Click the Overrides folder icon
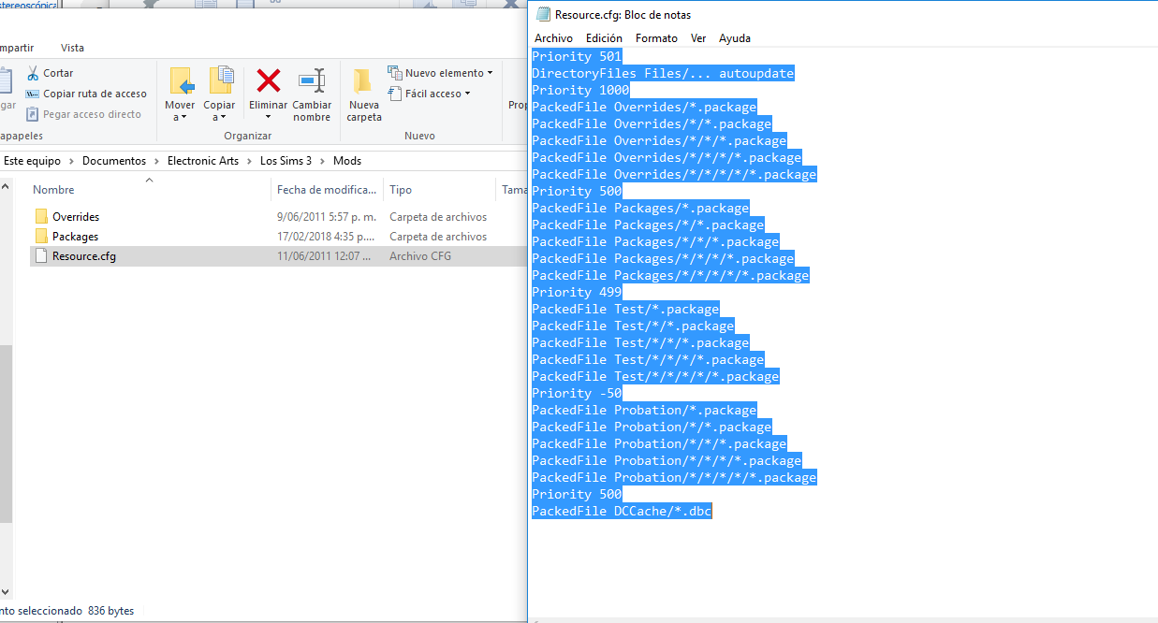 [41, 217]
